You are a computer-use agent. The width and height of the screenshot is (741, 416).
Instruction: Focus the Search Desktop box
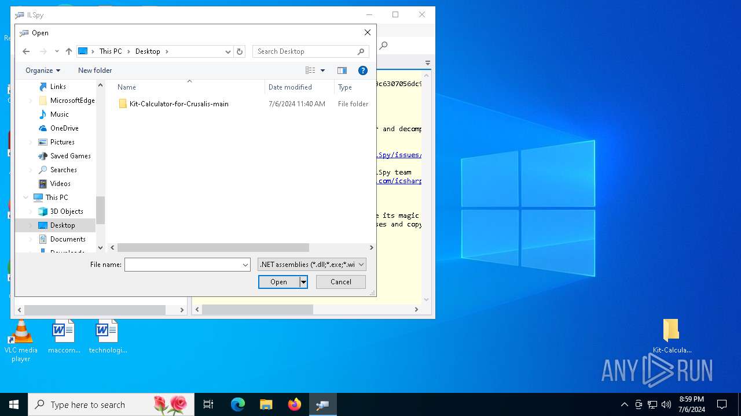(x=306, y=51)
